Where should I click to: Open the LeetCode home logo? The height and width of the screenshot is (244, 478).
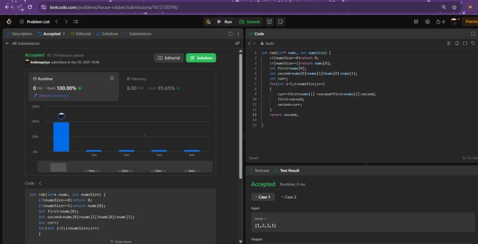coord(9,22)
